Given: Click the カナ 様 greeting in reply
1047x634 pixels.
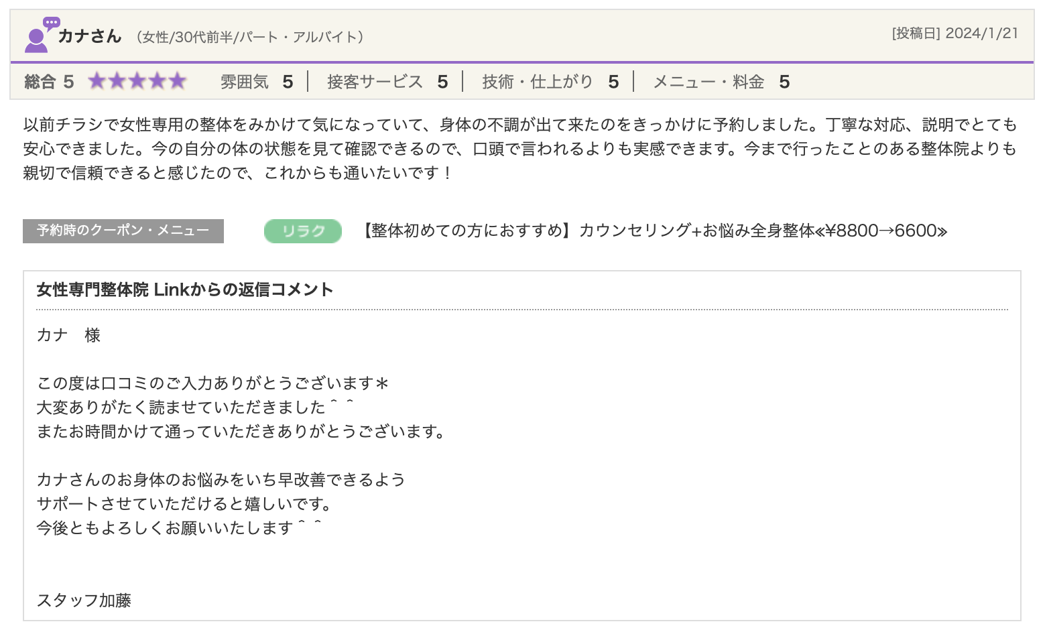Looking at the screenshot, I should 68,335.
